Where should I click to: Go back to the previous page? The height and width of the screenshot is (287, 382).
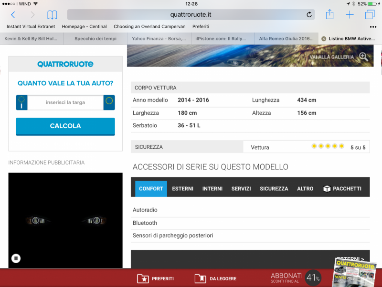(13, 15)
